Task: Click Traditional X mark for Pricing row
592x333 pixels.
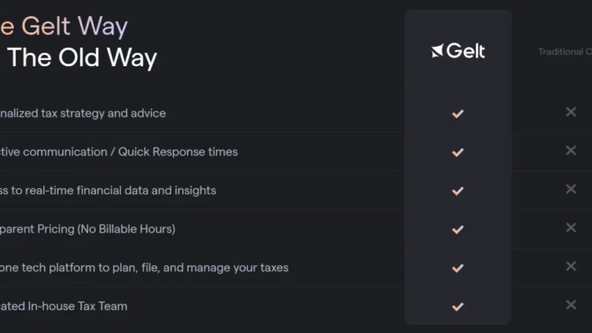Action: coord(570,227)
